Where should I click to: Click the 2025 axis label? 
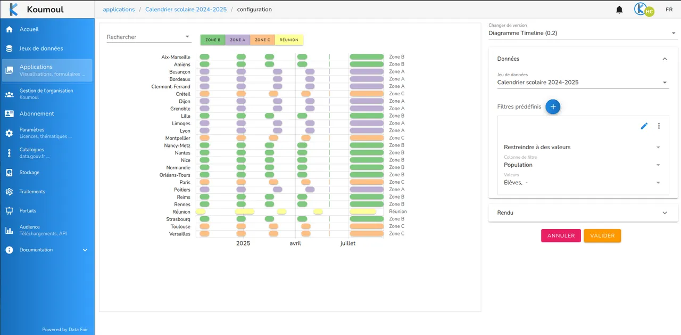(243, 243)
